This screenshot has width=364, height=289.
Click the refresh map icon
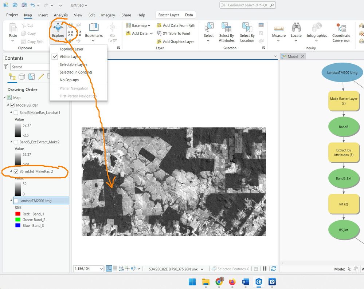tap(273, 269)
